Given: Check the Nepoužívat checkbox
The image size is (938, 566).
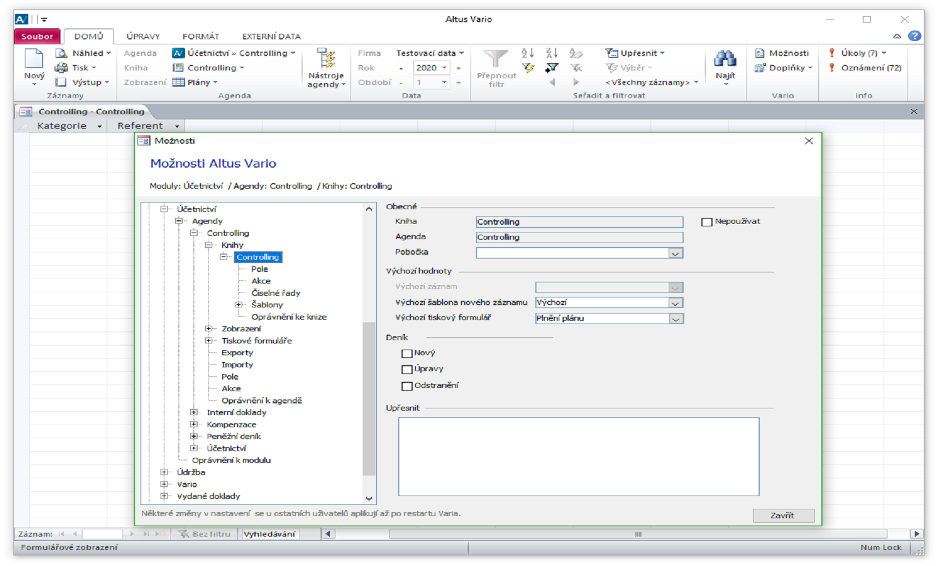Looking at the screenshot, I should [x=706, y=222].
